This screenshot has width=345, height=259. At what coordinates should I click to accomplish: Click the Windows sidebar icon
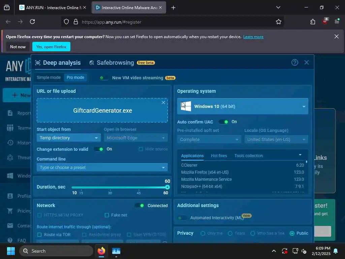tap(10, 176)
